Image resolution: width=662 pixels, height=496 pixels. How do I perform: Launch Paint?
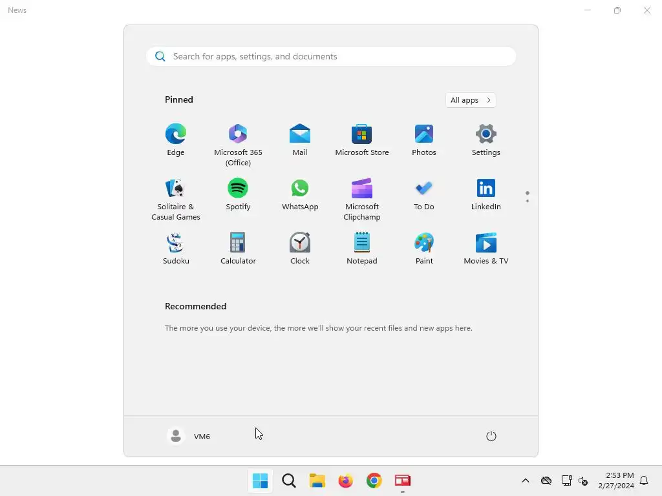tap(424, 249)
